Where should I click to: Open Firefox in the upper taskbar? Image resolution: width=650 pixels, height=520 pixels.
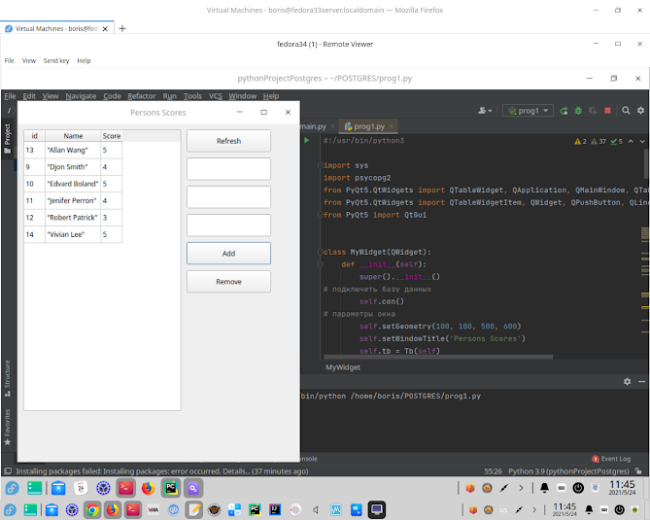(x=148, y=488)
